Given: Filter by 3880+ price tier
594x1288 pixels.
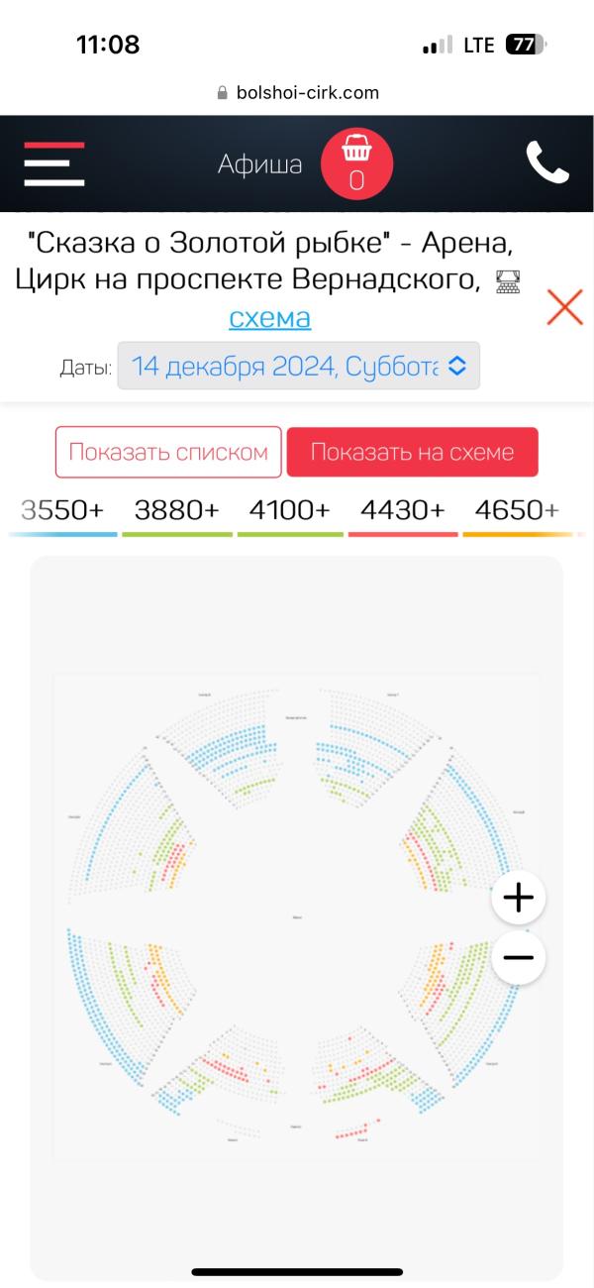Looking at the screenshot, I should [x=176, y=511].
